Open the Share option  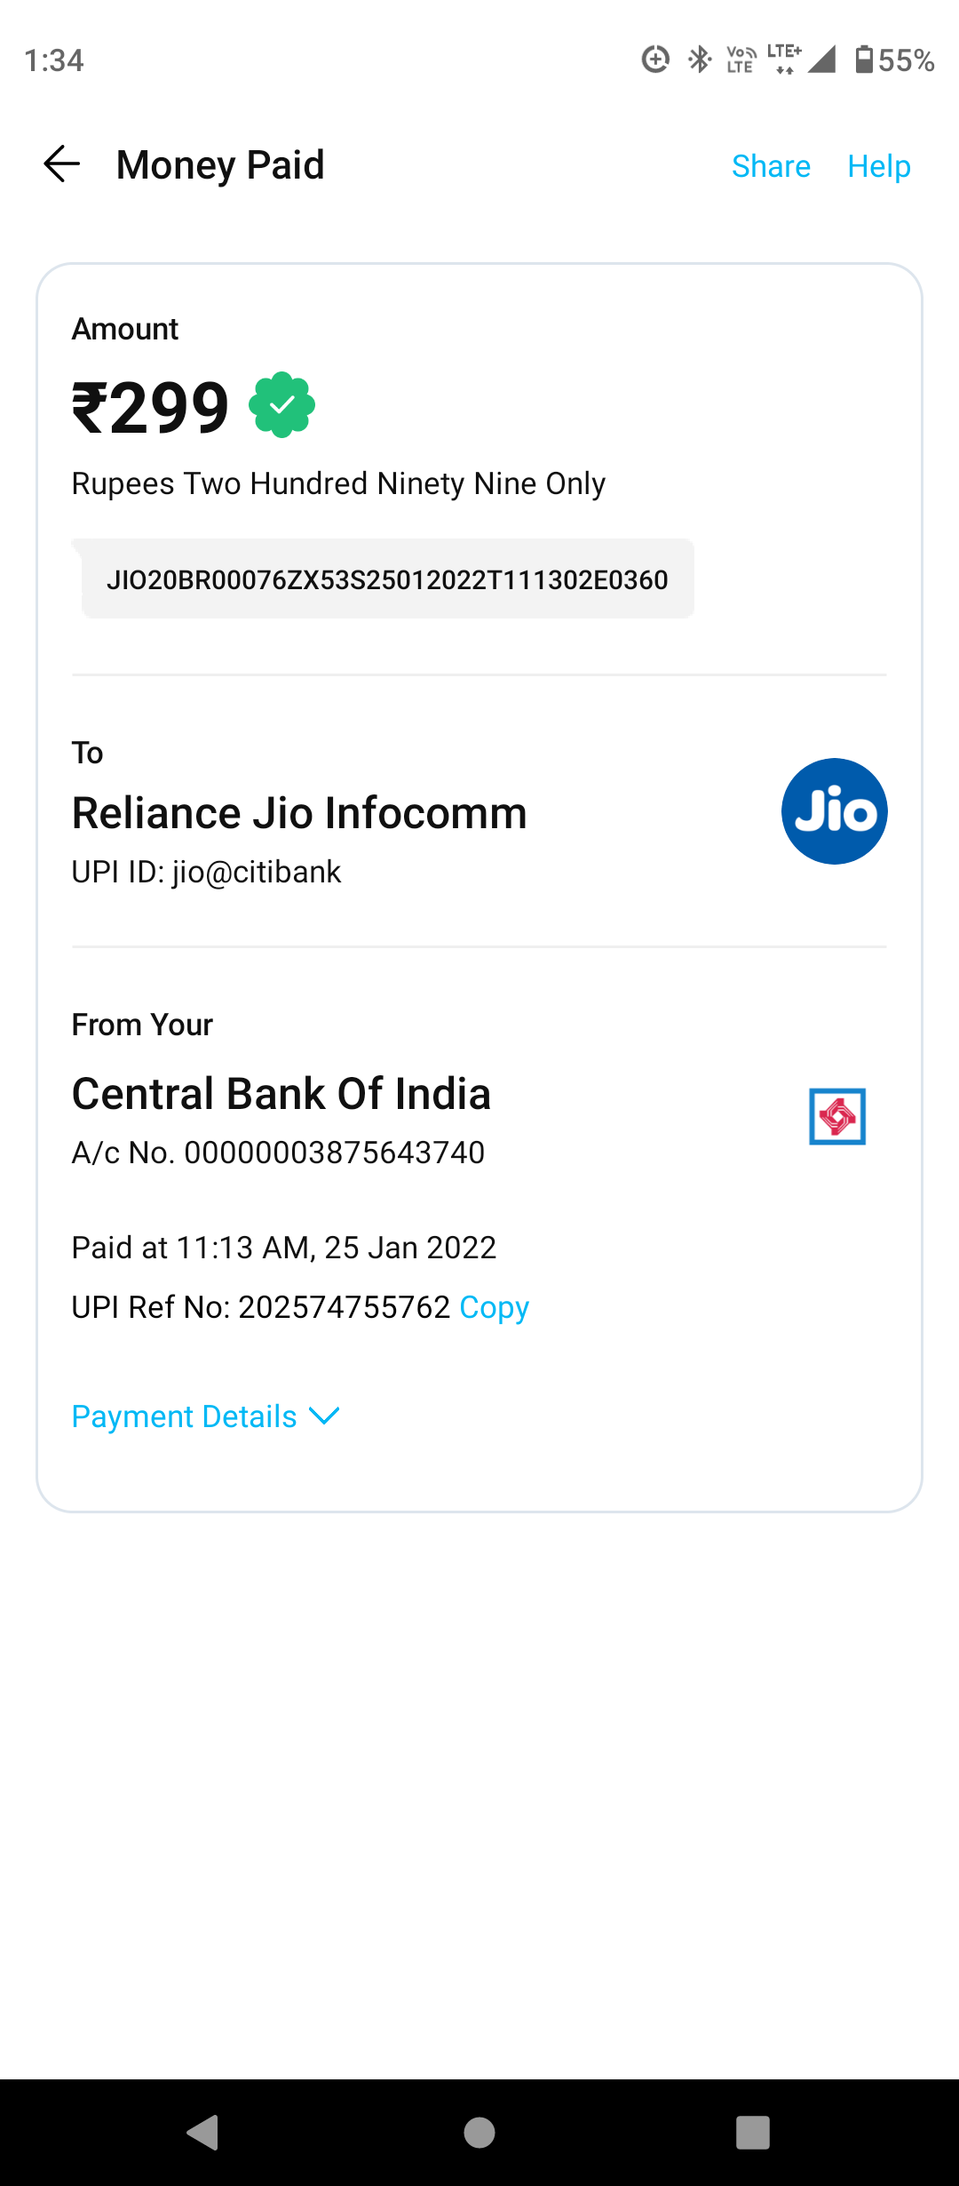tap(771, 166)
